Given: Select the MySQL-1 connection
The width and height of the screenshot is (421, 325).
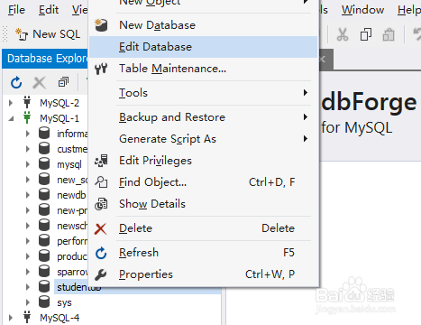Looking at the screenshot, I should coord(59,118).
